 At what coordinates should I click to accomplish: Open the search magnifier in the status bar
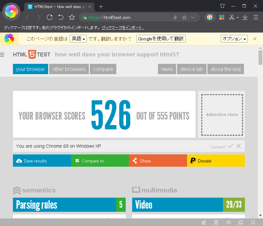253,222
